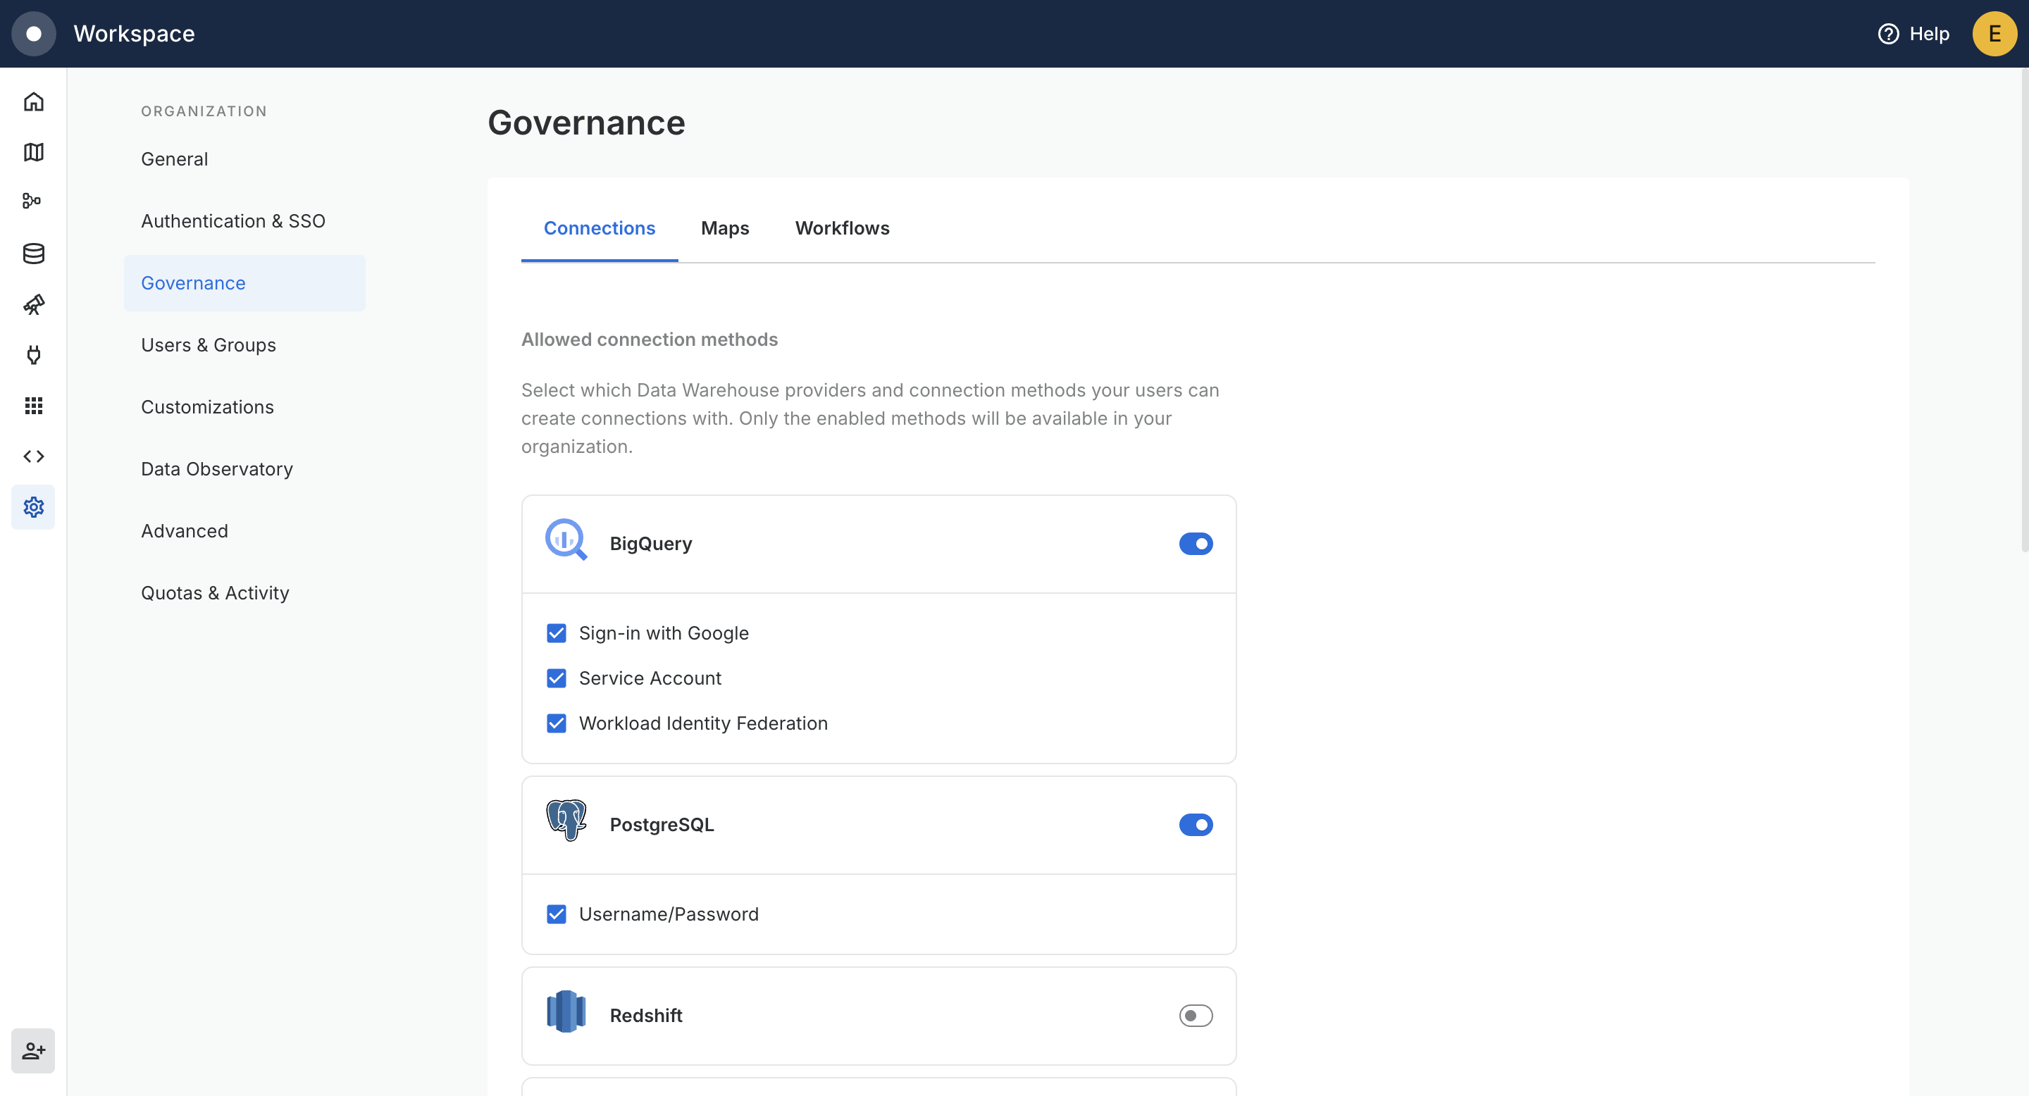The image size is (2029, 1096).
Task: Click the invite user icon
Action: click(33, 1050)
